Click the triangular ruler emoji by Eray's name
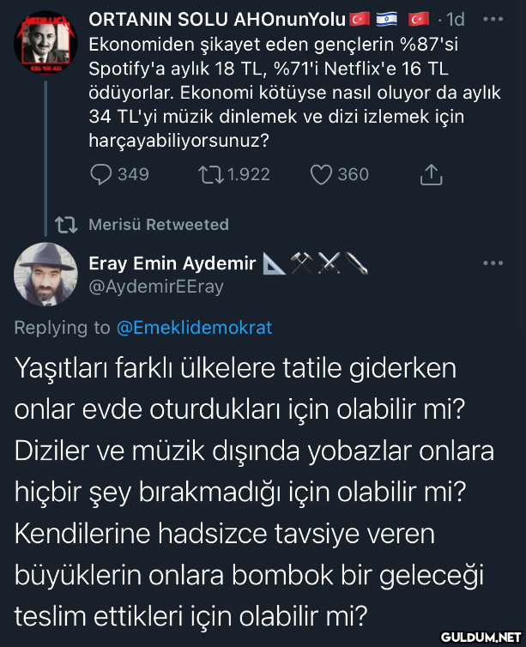526x647 pixels. click(x=274, y=263)
